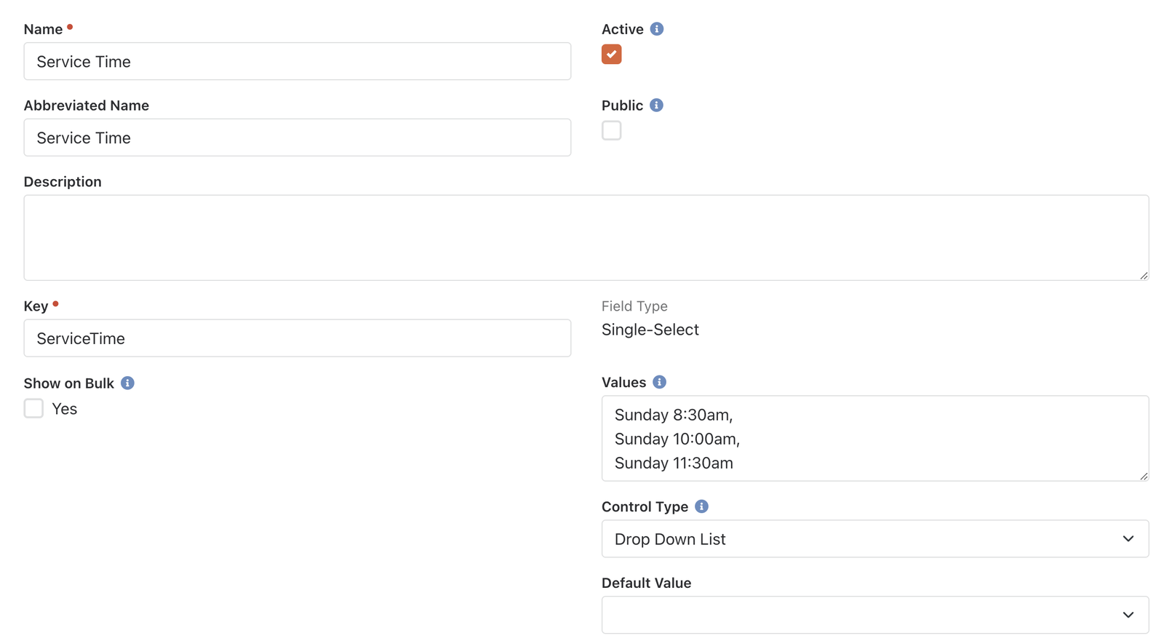Grab the Description resize handle
The image size is (1164, 641).
coord(1144,275)
